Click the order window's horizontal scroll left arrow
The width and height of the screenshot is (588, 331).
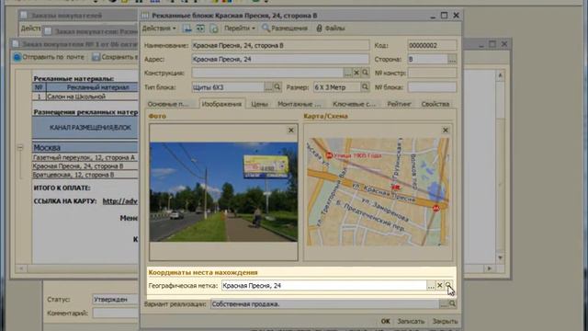click(21, 268)
